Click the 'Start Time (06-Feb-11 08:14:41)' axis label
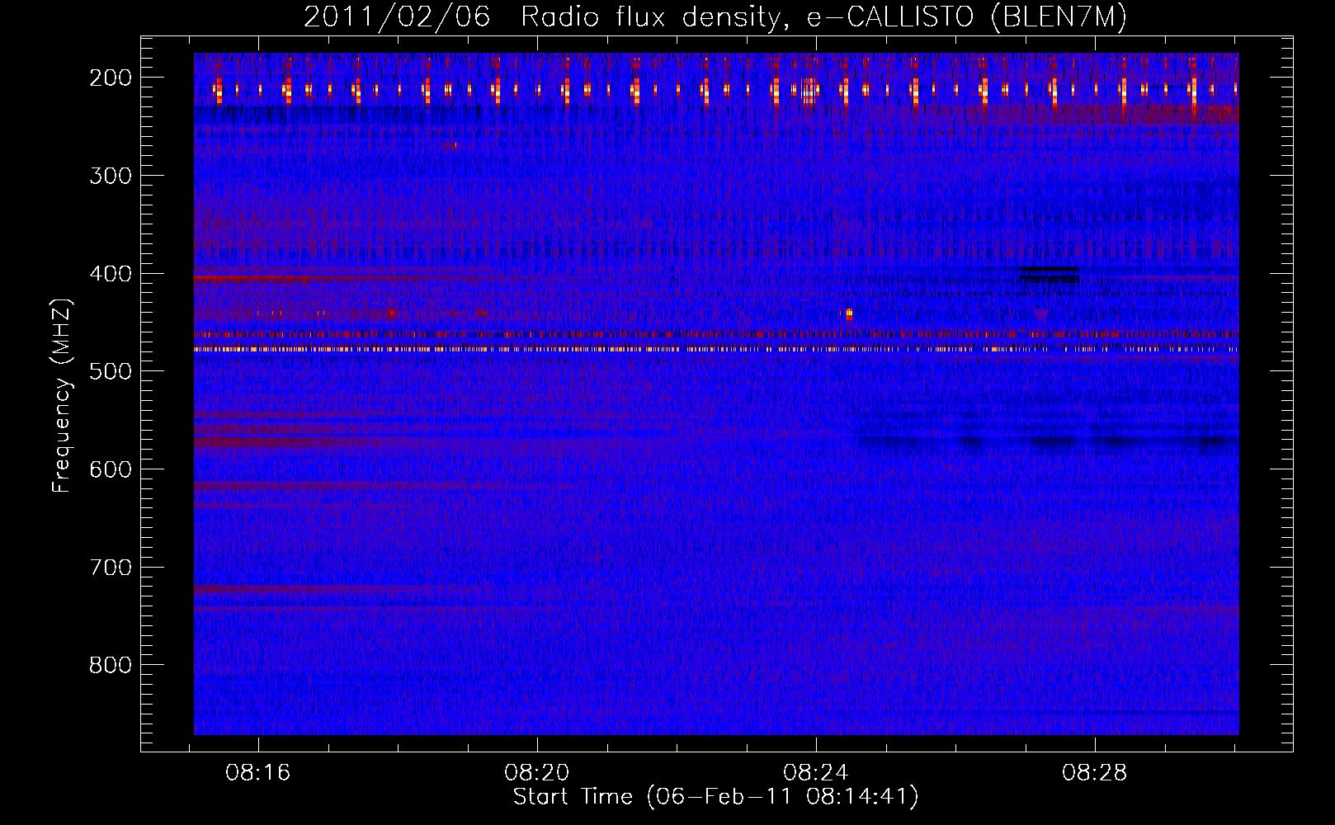Image resolution: width=1335 pixels, height=825 pixels. 715,797
